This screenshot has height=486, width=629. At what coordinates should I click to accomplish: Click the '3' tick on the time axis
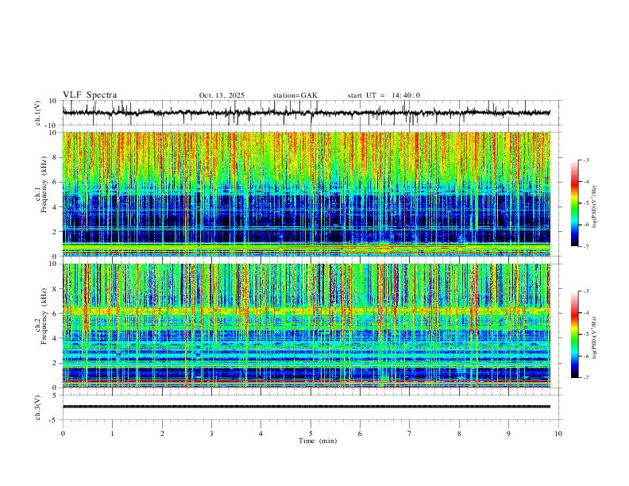point(211,434)
